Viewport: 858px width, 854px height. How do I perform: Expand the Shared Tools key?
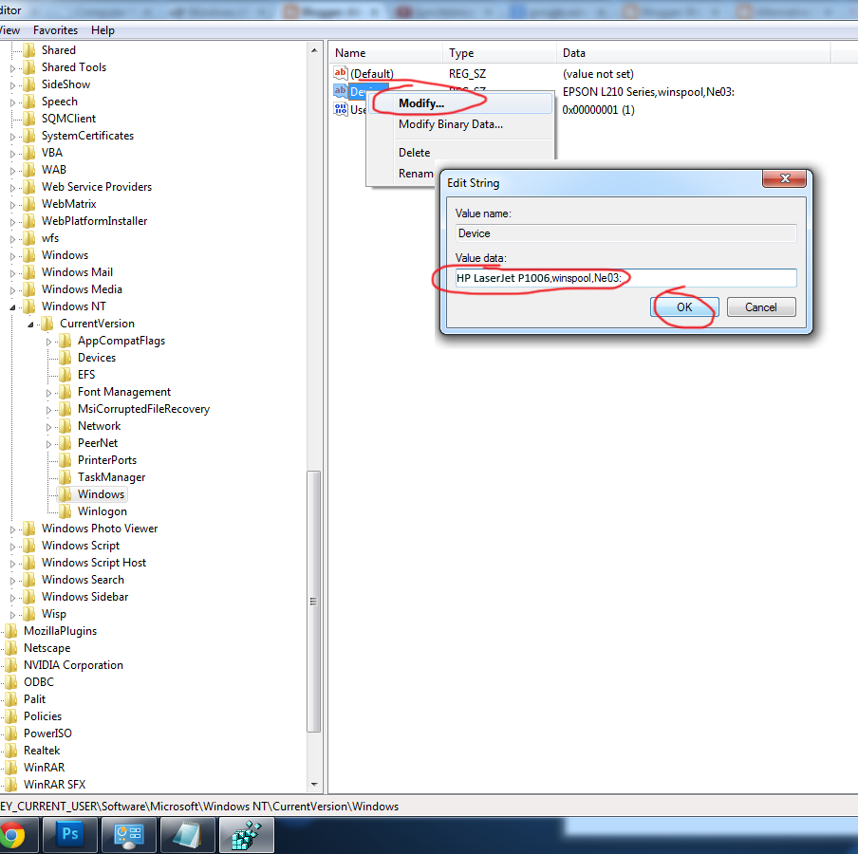tap(12, 68)
